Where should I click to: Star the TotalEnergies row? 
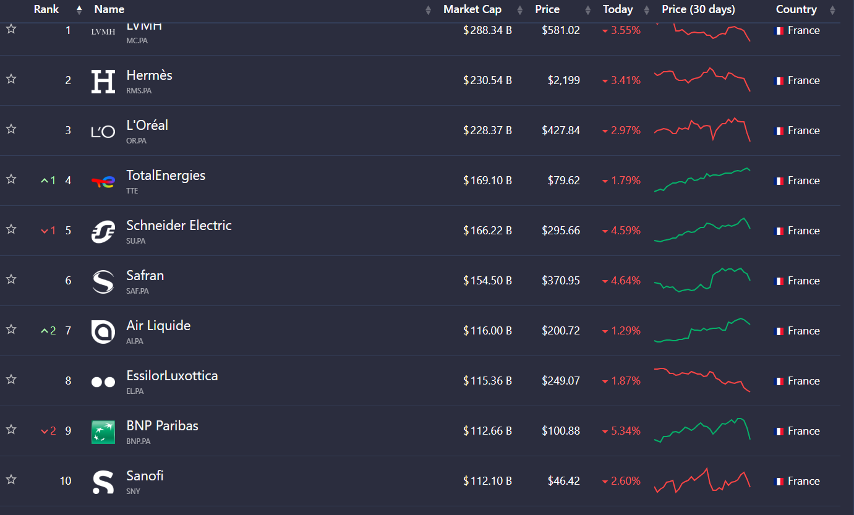click(11, 179)
